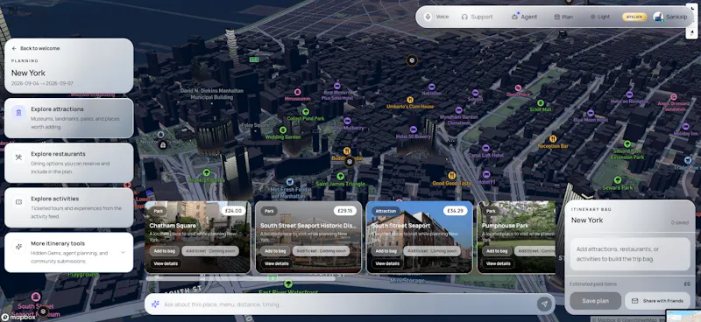This screenshot has height=322, width=701.
Task: Click the Reception Bar restaurant marker
Action: [553, 139]
